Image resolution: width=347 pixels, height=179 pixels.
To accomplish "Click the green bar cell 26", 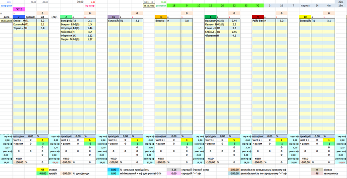I will click(222, 5).
